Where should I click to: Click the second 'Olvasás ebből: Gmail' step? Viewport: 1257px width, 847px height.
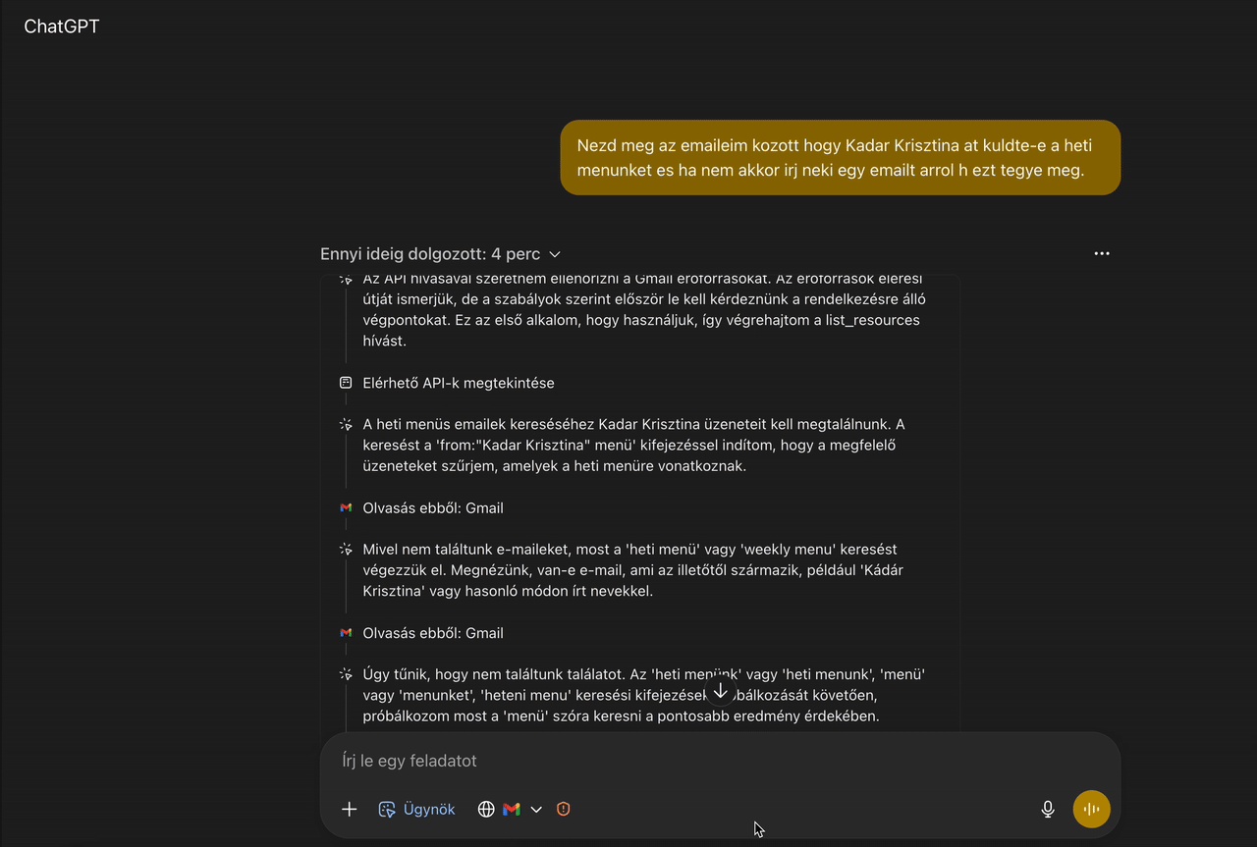point(433,633)
